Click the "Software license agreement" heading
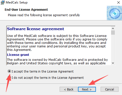Image resolution: width=122 pixels, height=95 pixels. [36, 29]
